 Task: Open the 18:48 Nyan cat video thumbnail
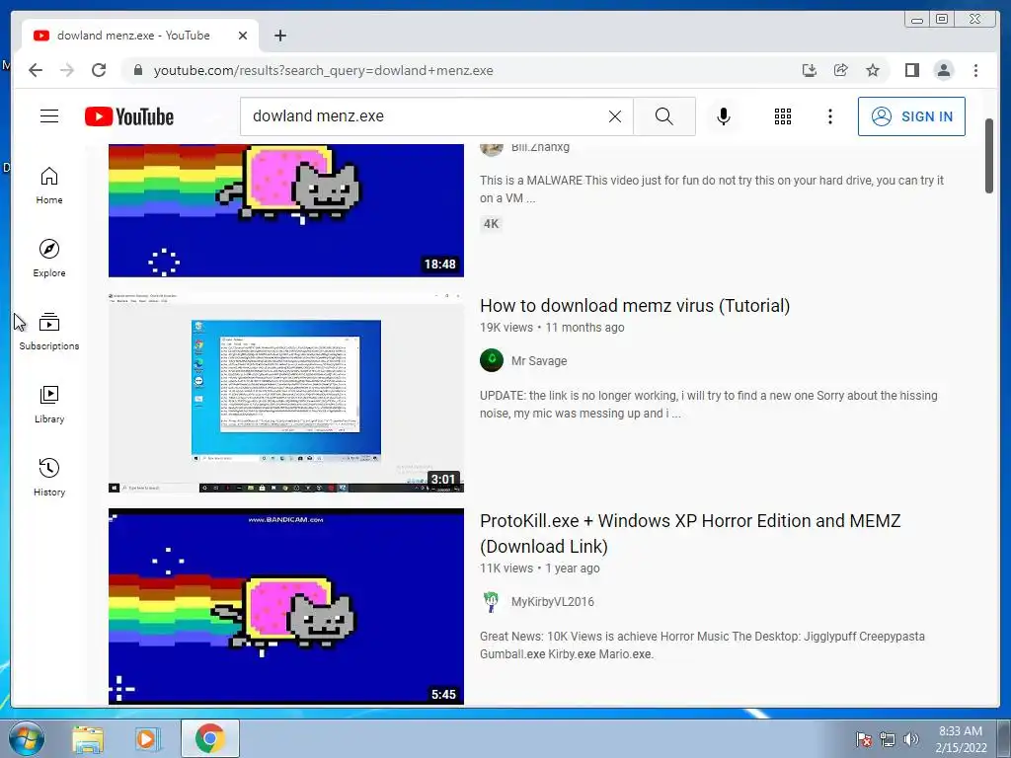[x=285, y=211]
